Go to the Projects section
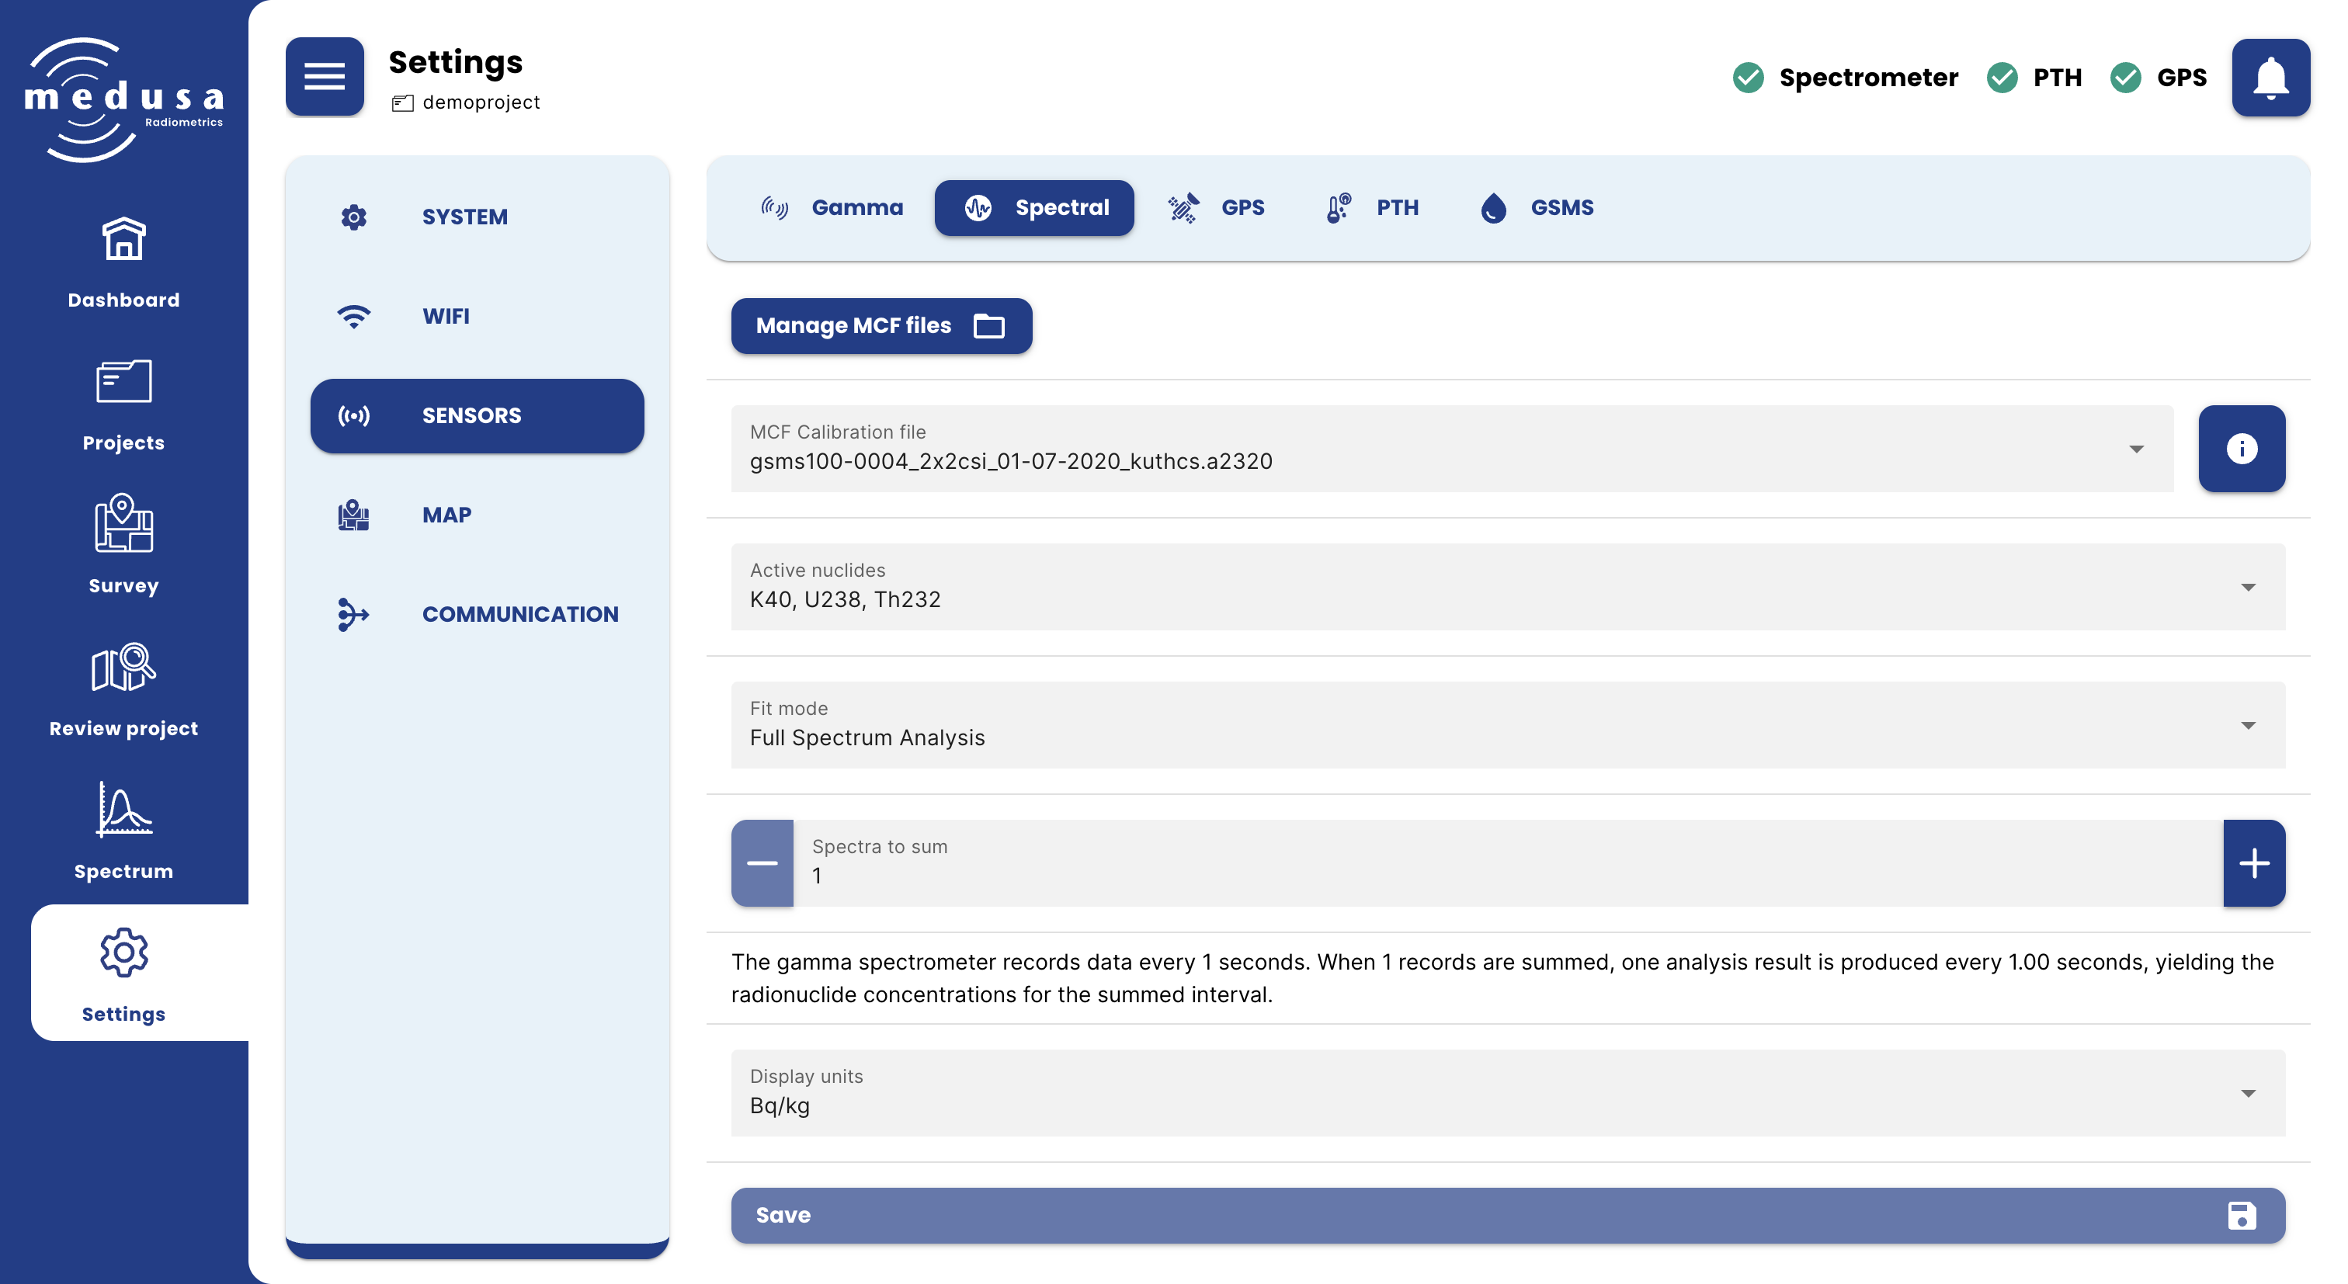The image size is (2348, 1284). click(x=123, y=407)
